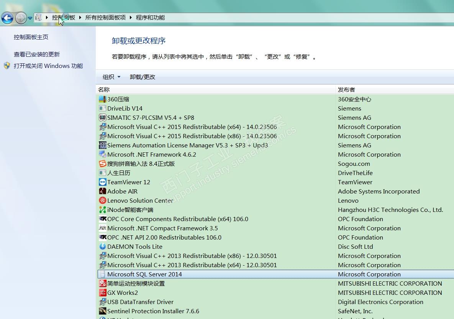The image size is (454, 319).
Task: Click Visual C++ 2015 (x64) icon
Action: click(103, 127)
